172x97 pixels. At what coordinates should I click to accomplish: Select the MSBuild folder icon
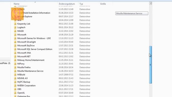coord(15,75)
